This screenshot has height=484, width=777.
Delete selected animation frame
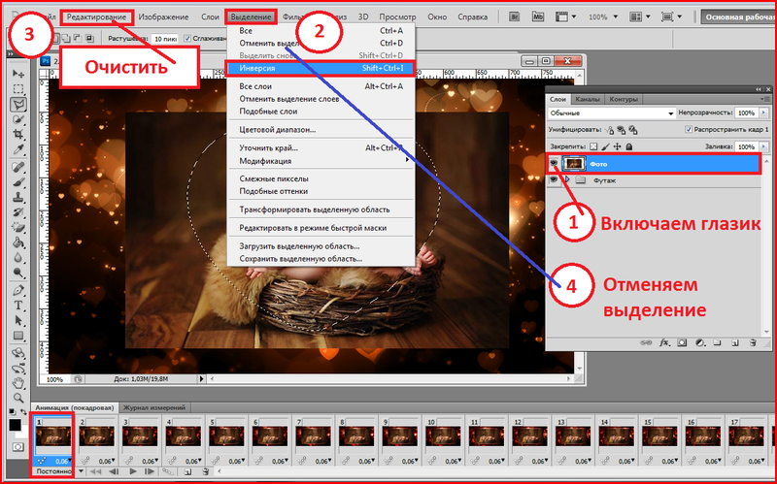tap(205, 471)
